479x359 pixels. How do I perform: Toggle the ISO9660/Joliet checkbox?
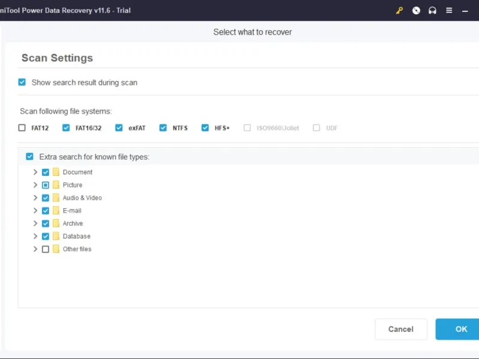coord(247,127)
